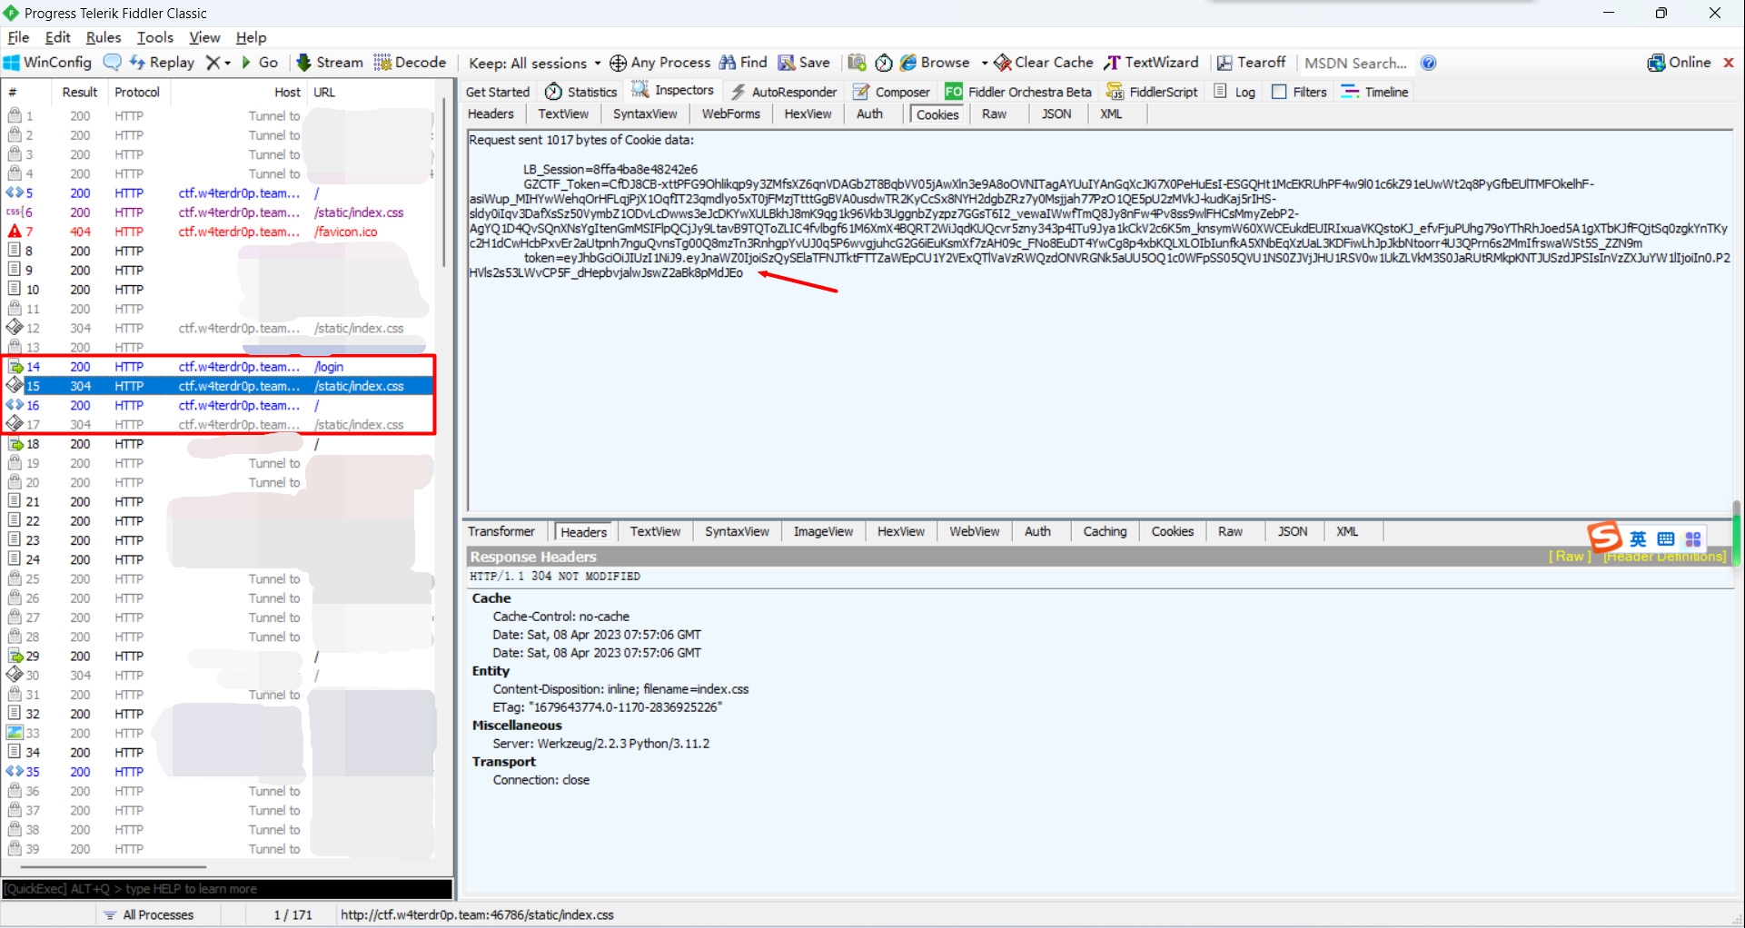Open the Browse dropdown arrow
Viewport: 1745px width, 928px height.
click(984, 63)
